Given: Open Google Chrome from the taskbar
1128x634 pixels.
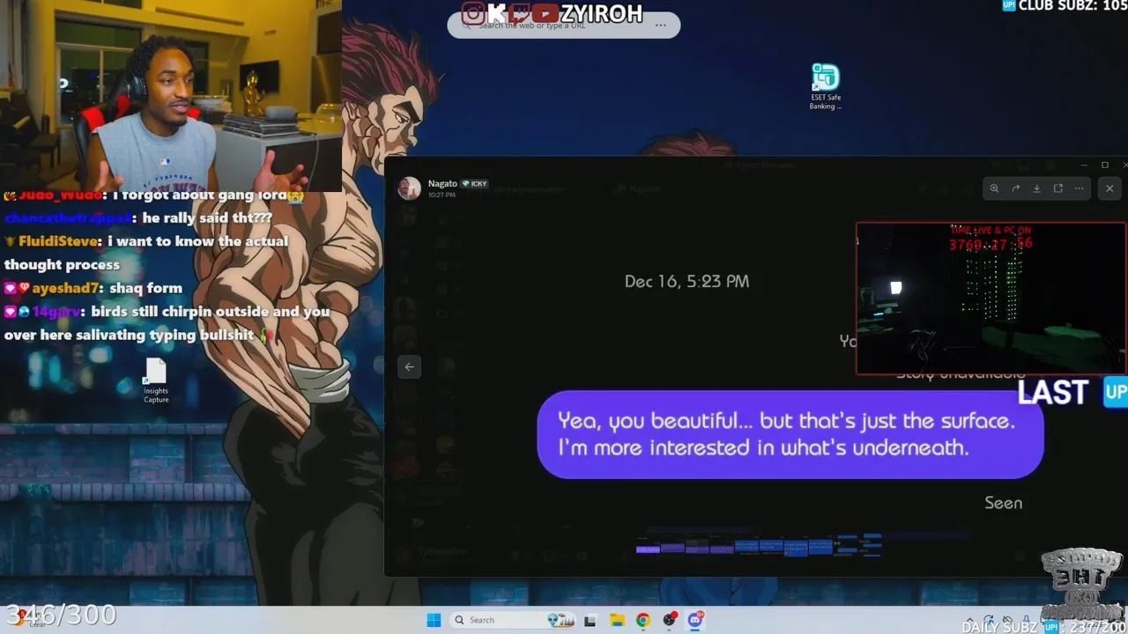Looking at the screenshot, I should click(643, 620).
